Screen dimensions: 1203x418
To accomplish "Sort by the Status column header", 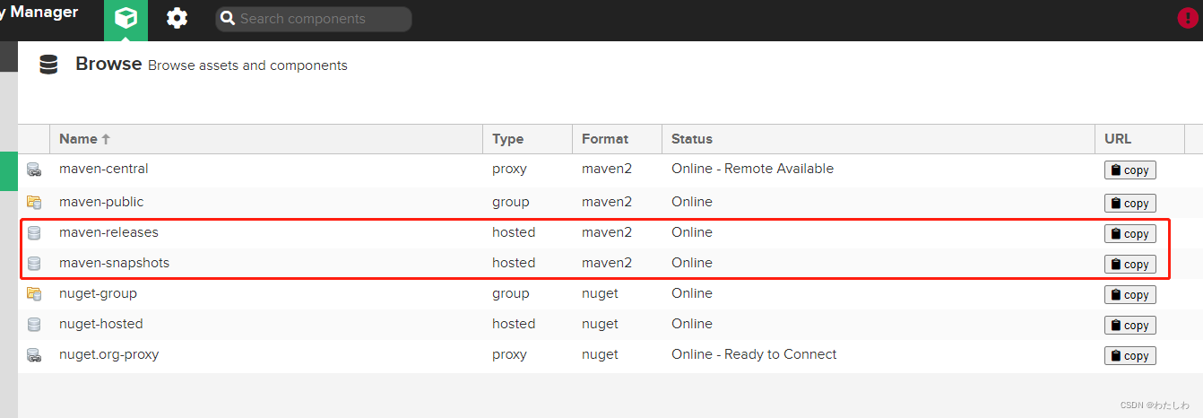I will [878, 139].
